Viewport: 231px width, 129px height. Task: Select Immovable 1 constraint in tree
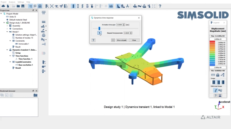(x=24, y=44)
